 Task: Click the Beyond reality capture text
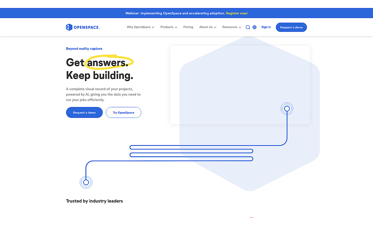pos(84,49)
